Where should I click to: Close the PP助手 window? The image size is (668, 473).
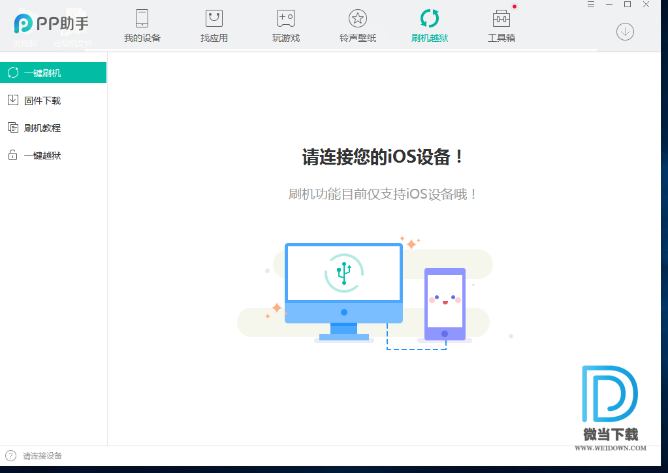tap(646, 5)
